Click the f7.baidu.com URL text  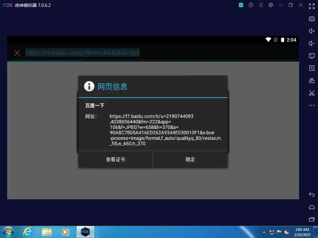coord(165,130)
